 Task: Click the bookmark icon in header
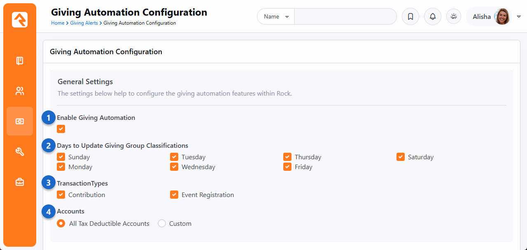410,17
